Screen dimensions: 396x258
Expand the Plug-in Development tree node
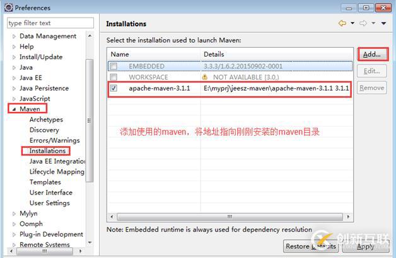tap(14, 235)
